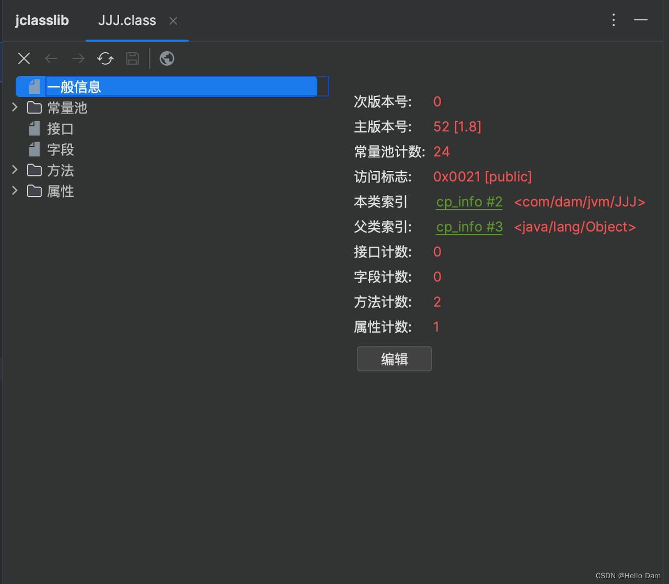669x584 pixels.
Task: Follow the cp_info #3 link
Action: point(469,227)
